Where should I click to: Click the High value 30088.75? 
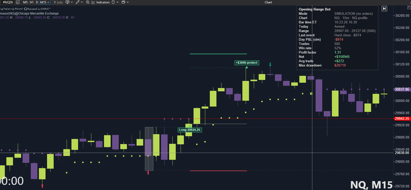(x=21, y=18)
